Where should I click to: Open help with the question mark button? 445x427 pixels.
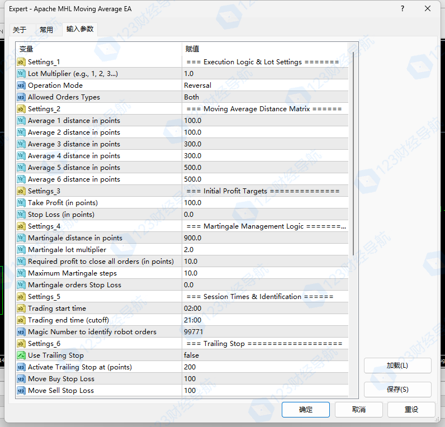403,8
